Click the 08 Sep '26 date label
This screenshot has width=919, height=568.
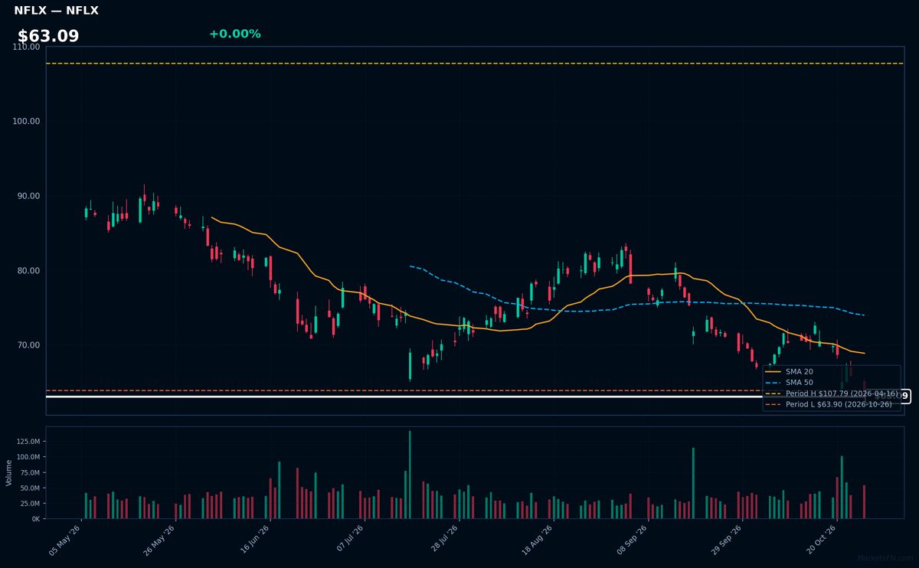632,538
